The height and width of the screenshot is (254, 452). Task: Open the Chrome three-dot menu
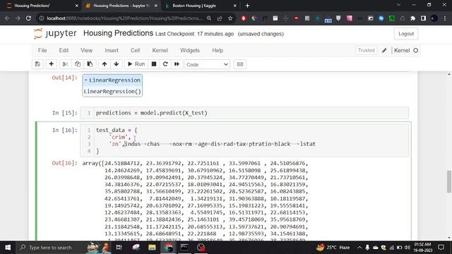click(445, 18)
